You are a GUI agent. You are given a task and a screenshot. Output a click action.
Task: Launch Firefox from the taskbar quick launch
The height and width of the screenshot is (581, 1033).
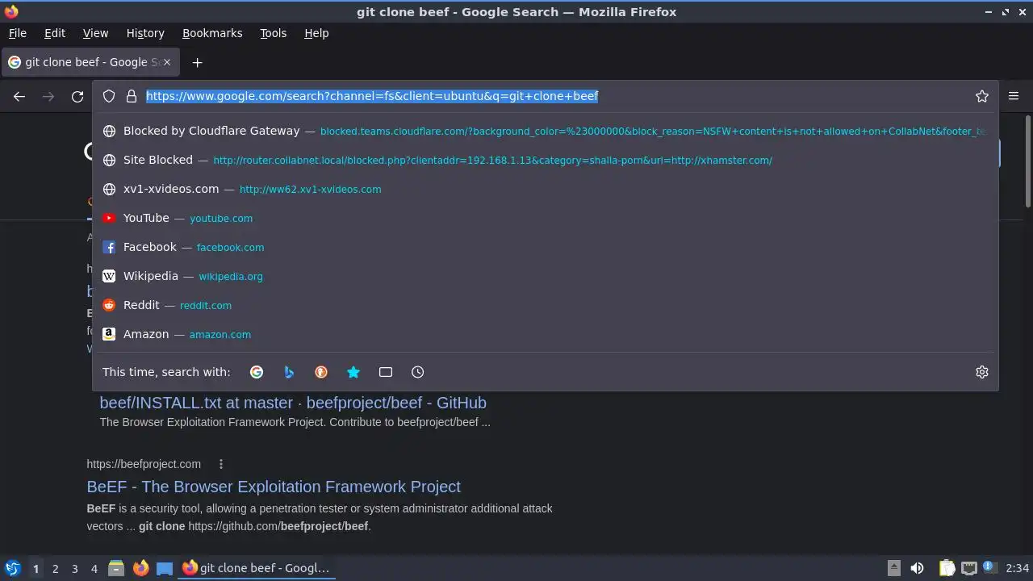point(140,568)
